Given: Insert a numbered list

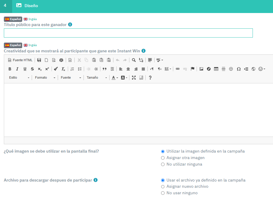Looking at the screenshot, I should click(72, 69).
